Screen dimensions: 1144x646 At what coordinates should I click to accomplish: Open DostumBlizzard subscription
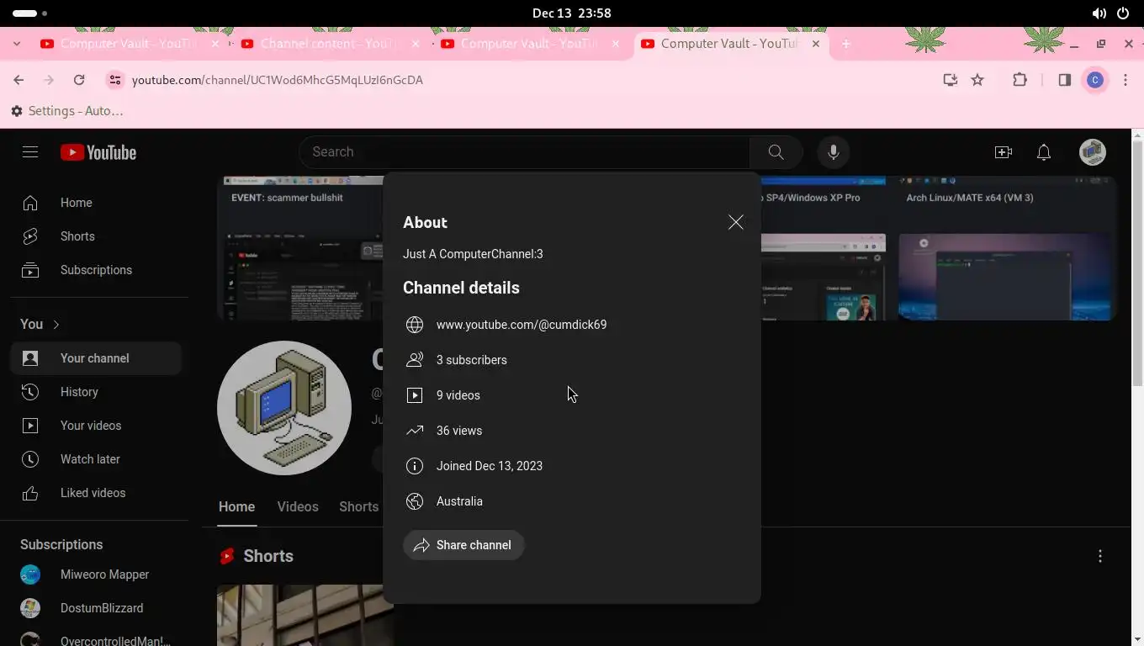tap(96, 608)
